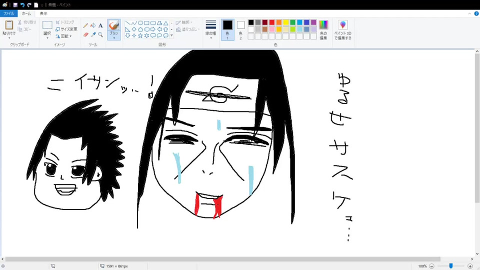
Task: Choose the Rectangle shape
Action: [146, 23]
